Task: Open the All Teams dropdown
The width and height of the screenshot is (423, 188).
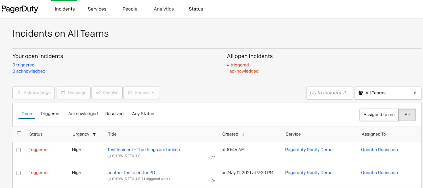Action: point(388,93)
